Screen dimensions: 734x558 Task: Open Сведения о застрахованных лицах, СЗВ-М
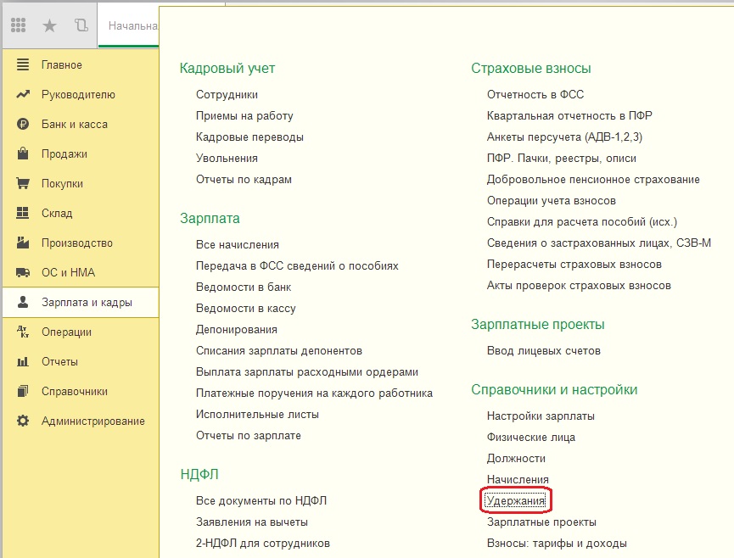pyautogui.click(x=599, y=243)
